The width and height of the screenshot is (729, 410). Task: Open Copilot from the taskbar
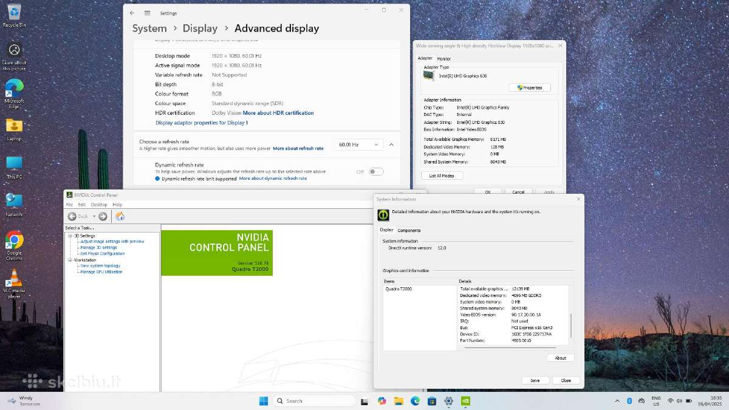point(382,401)
